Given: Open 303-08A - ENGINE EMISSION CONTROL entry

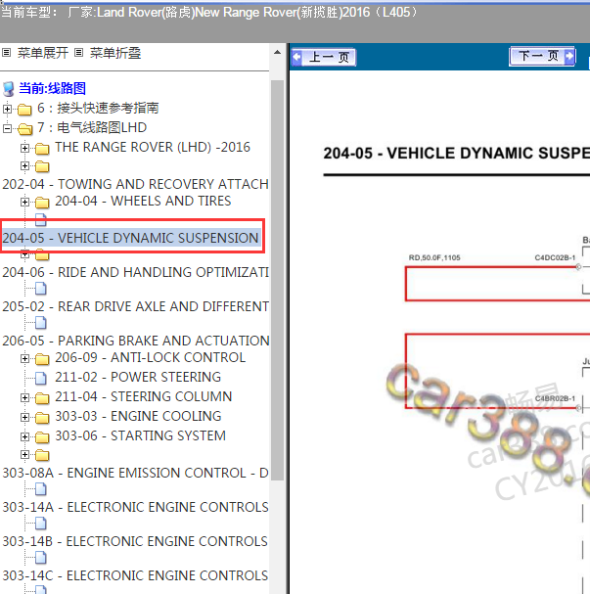Looking at the screenshot, I should coord(135,473).
